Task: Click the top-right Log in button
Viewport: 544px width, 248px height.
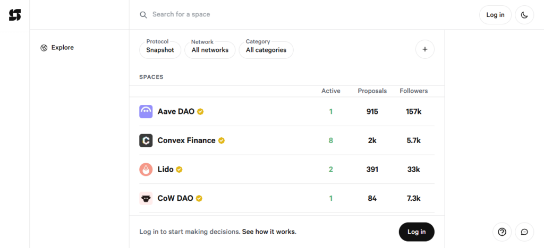Action: pos(495,15)
